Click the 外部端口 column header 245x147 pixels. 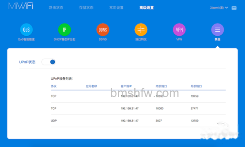tap(196, 86)
